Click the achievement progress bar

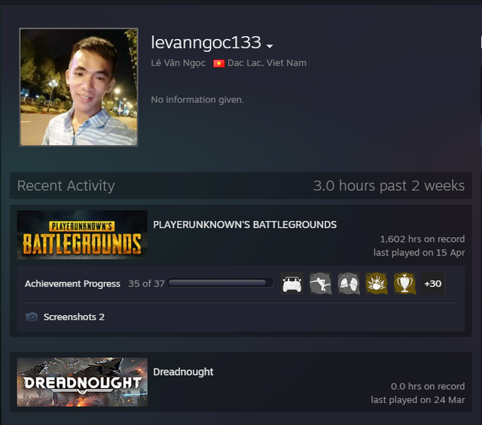pyautogui.click(x=221, y=284)
